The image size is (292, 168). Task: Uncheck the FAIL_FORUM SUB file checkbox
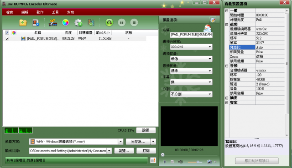tap(7, 39)
